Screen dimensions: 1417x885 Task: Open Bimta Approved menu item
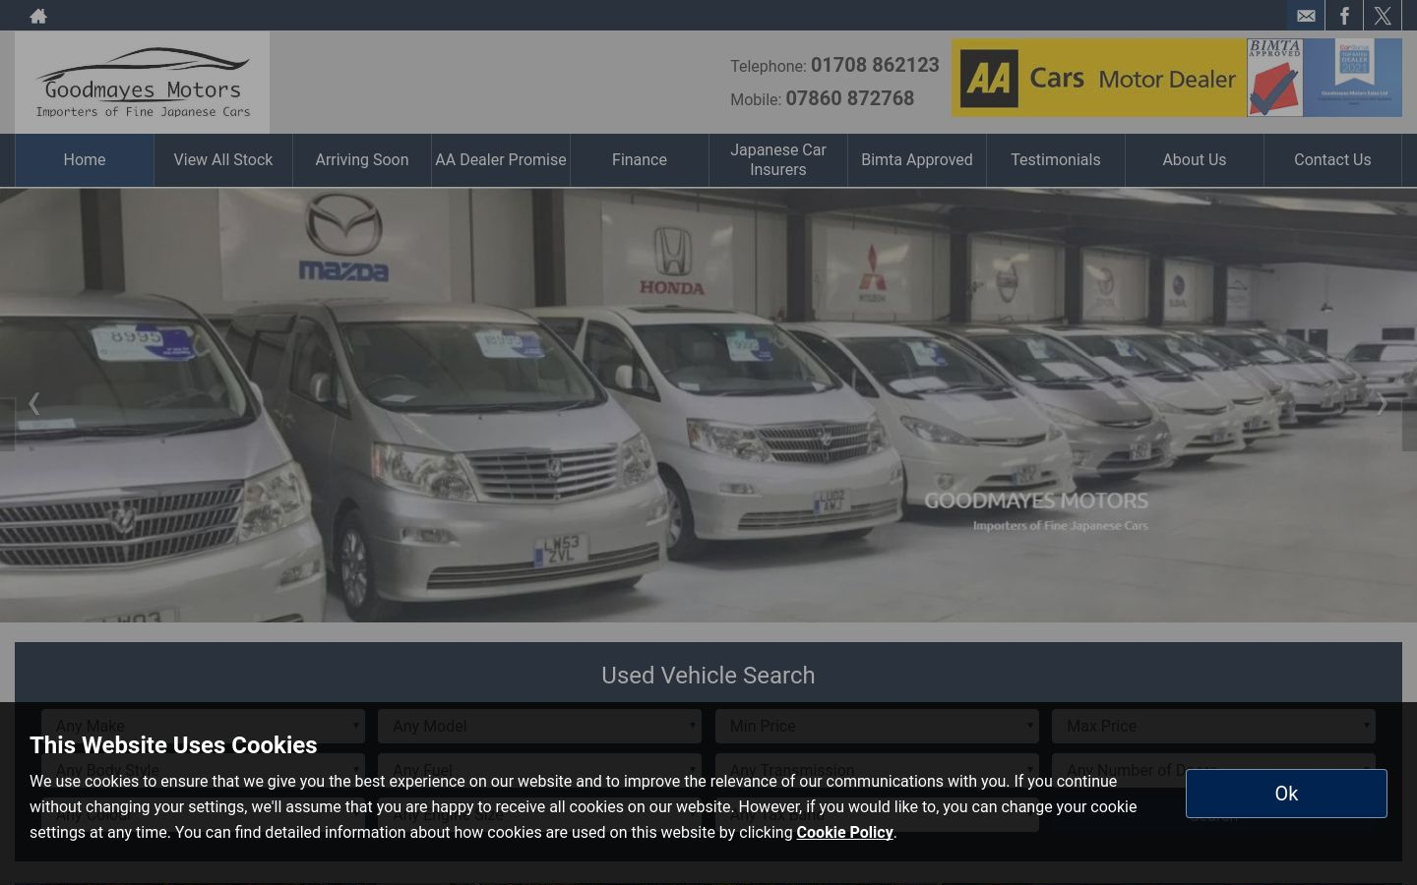[917, 160]
